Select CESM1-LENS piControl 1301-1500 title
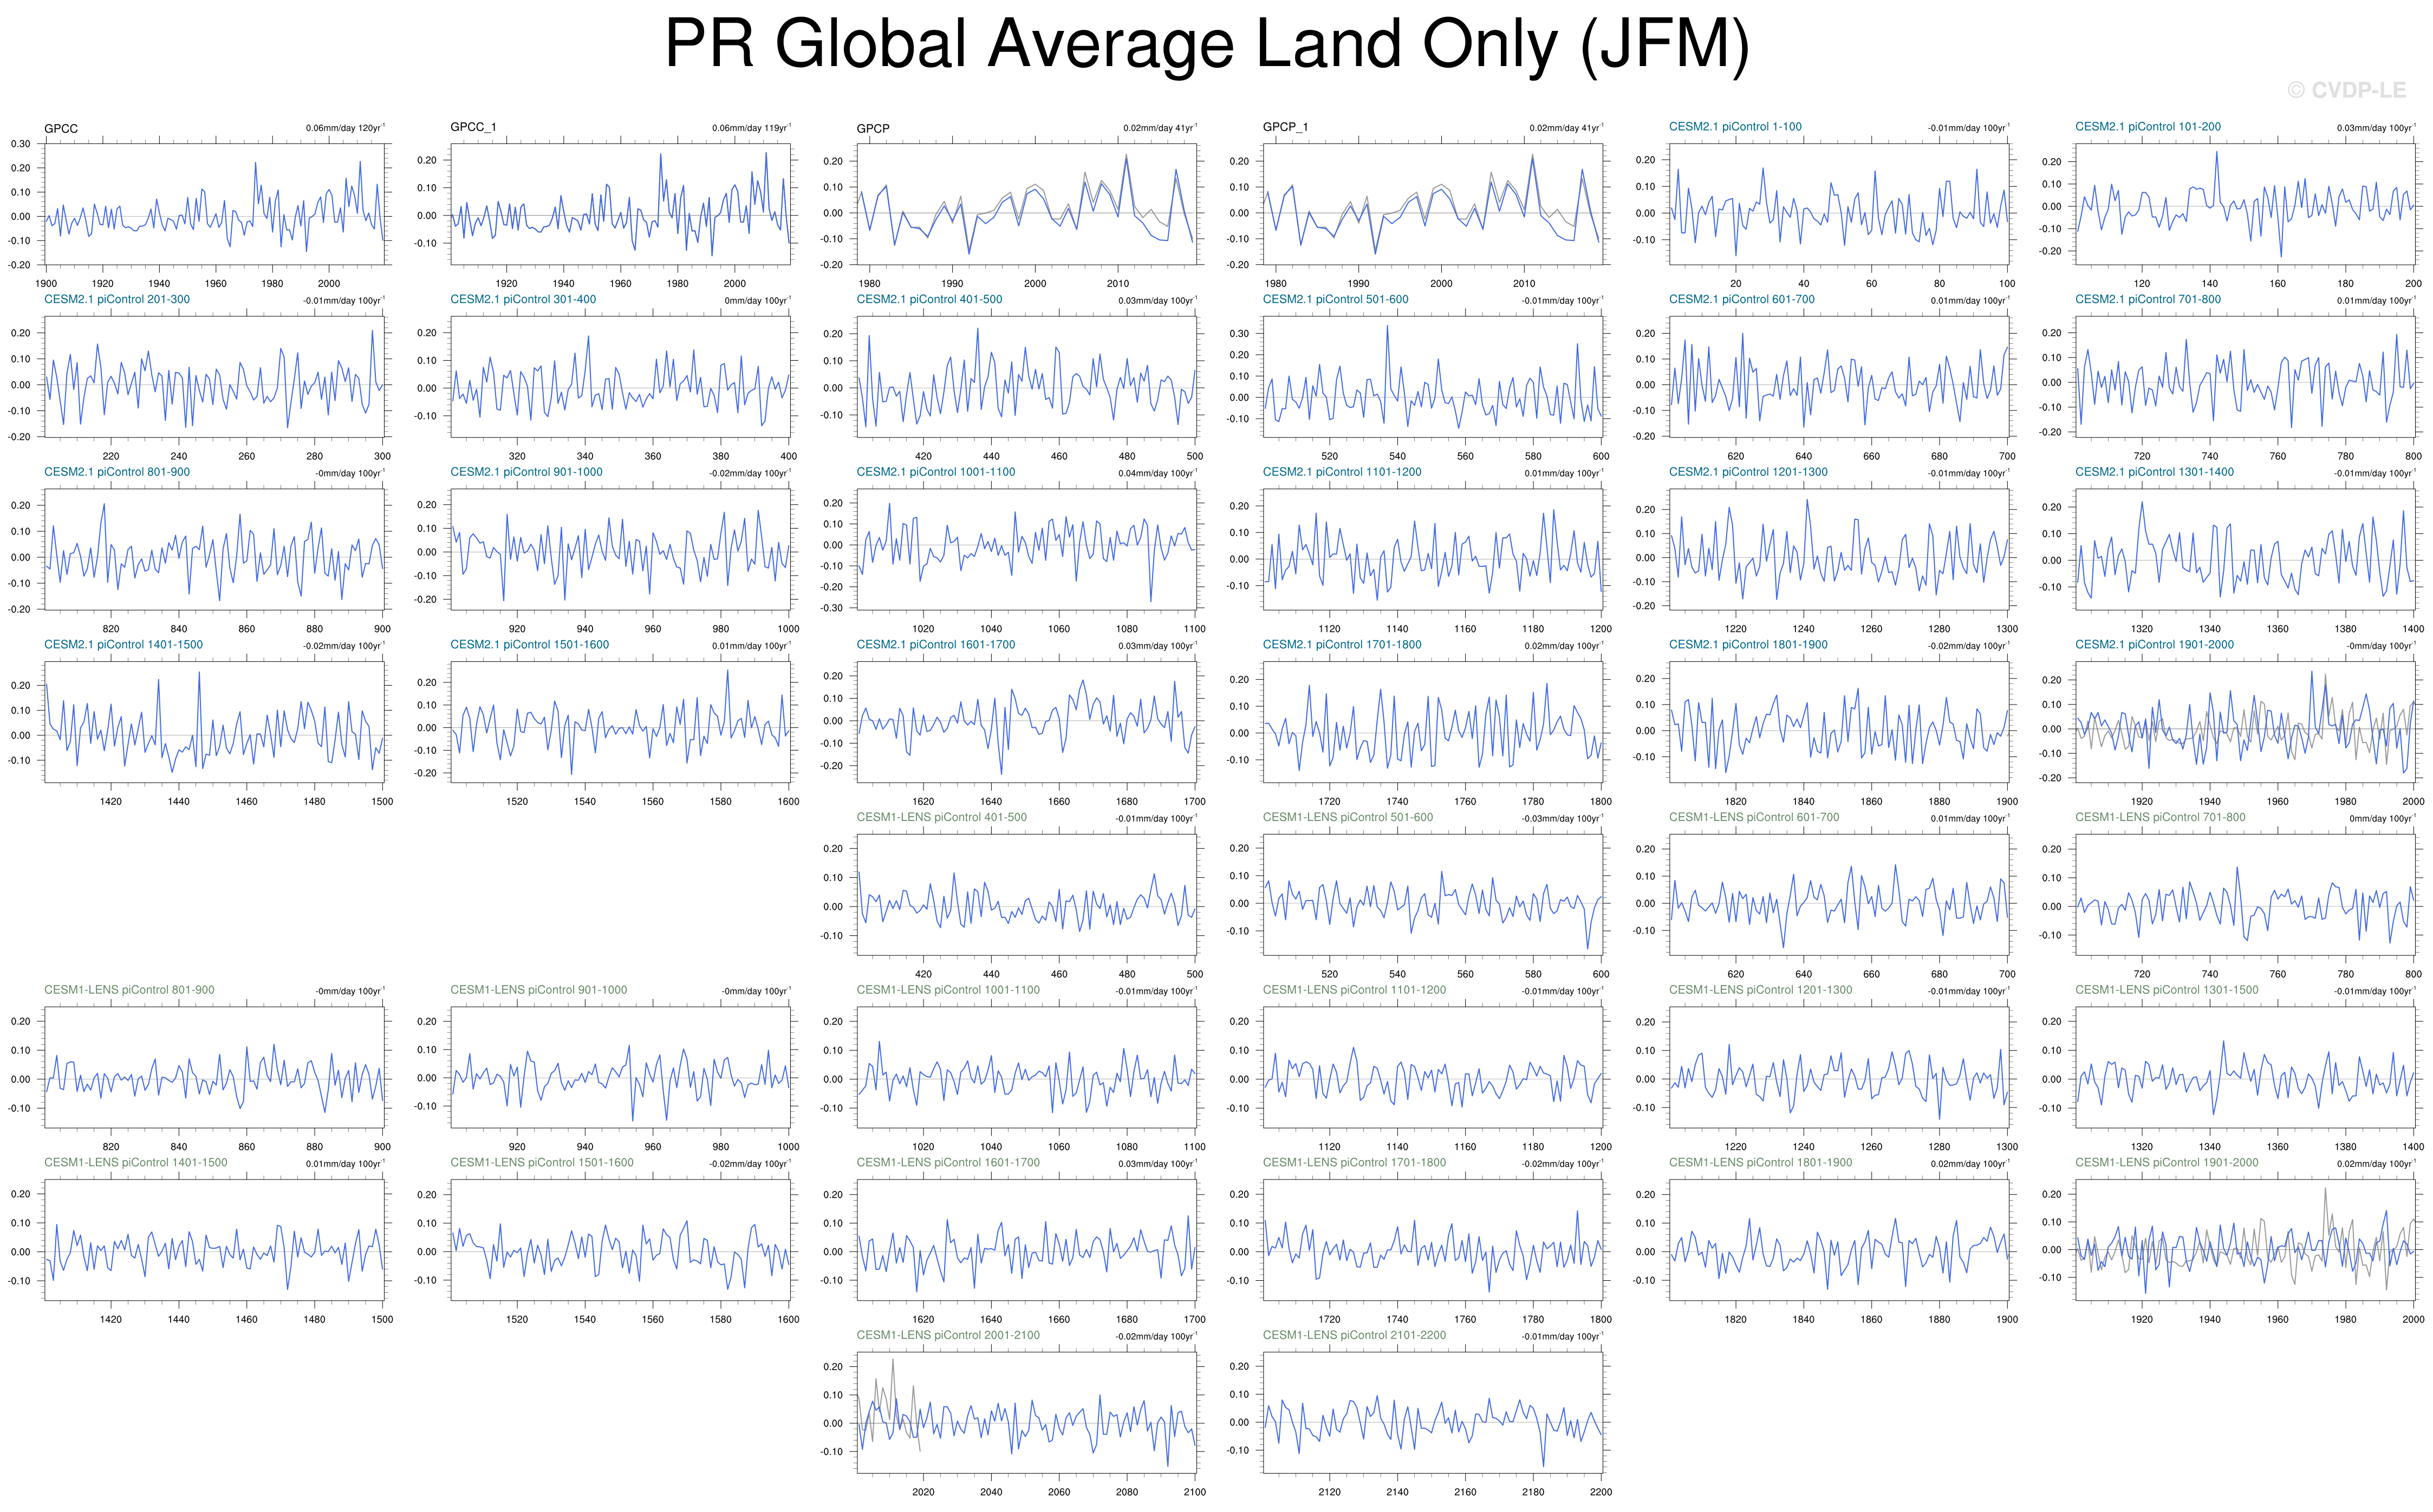Screen dimensions: 2433x1512 (2166, 990)
